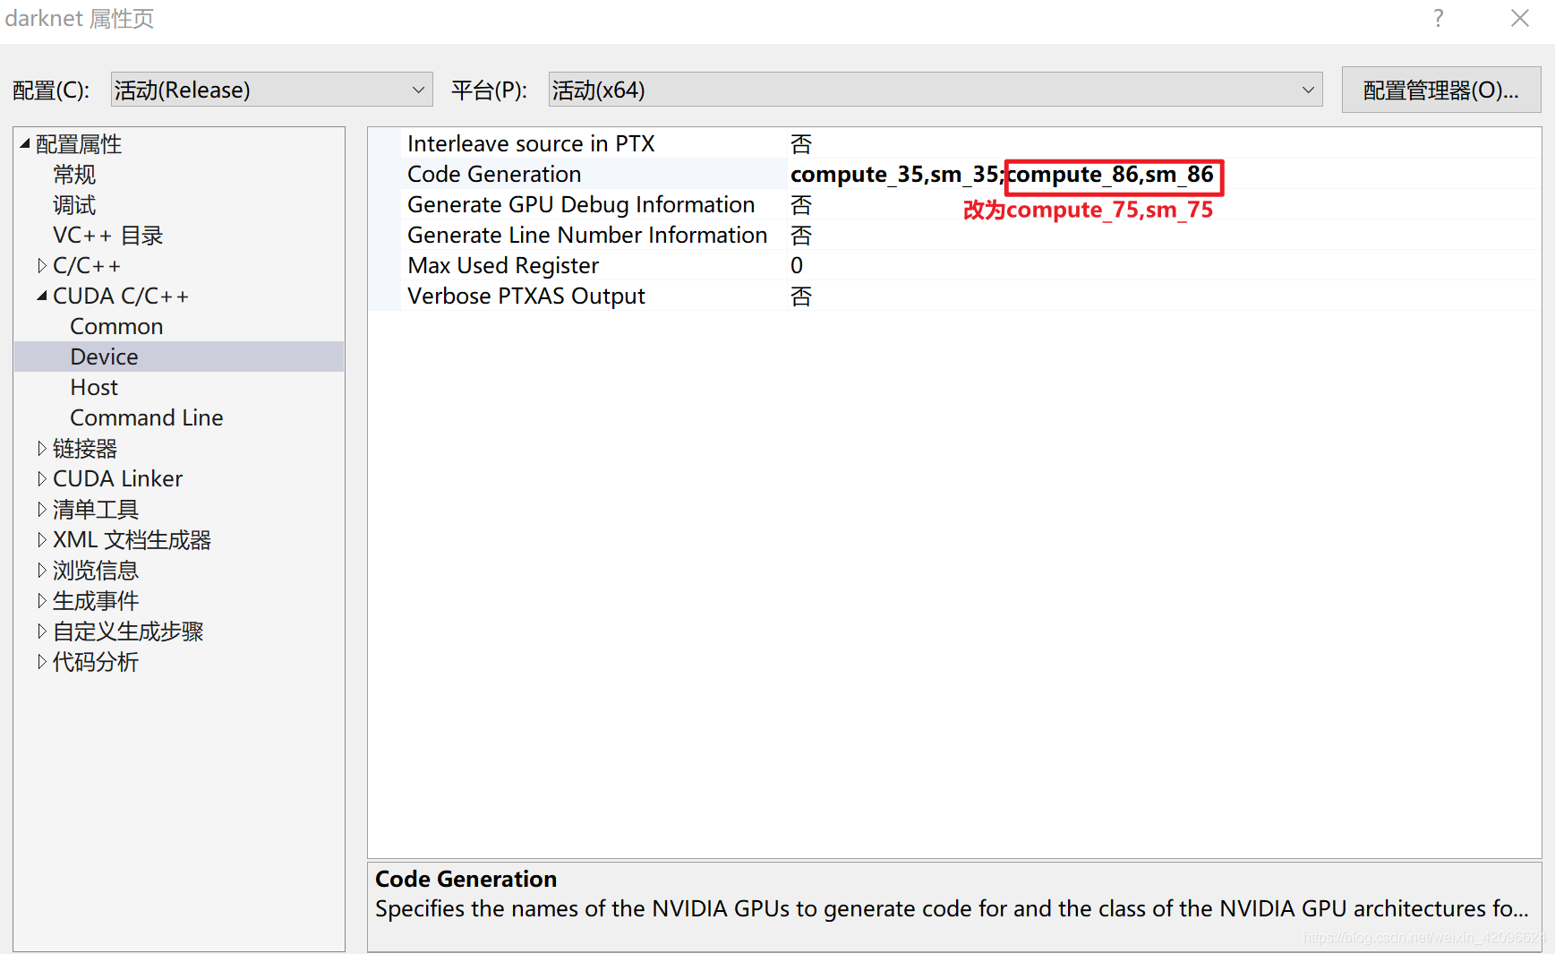Select the Interleave source in PTX property
This screenshot has height=954, width=1555.
(531, 143)
